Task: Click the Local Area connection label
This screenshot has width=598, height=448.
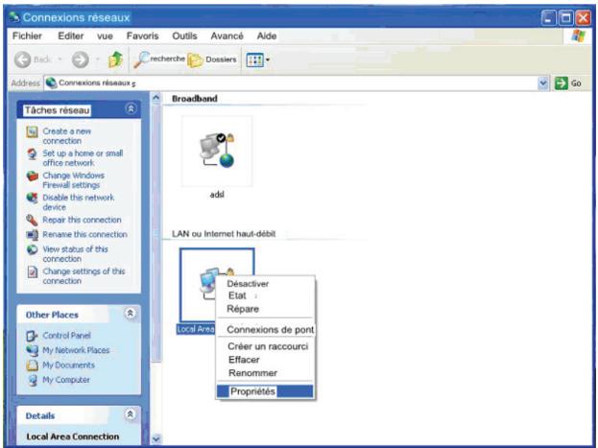Action: [196, 329]
